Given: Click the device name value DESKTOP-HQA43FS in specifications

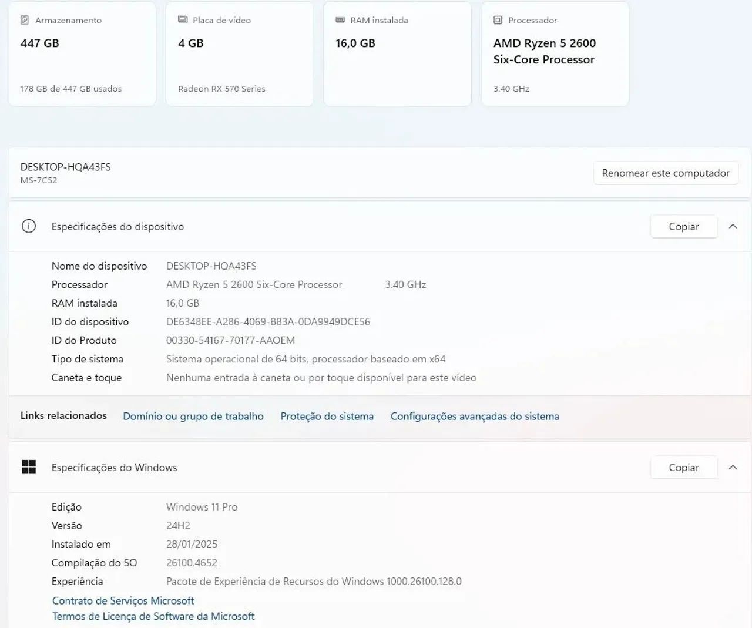Looking at the screenshot, I should point(211,266).
